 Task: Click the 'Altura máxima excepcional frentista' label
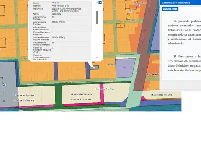(x=41, y=28)
